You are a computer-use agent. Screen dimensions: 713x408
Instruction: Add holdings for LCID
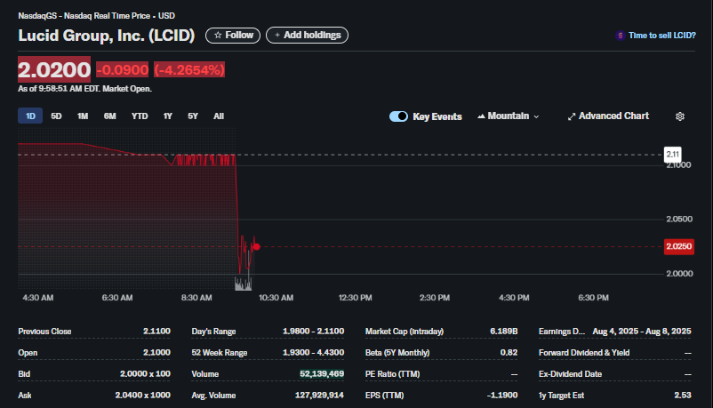point(307,35)
